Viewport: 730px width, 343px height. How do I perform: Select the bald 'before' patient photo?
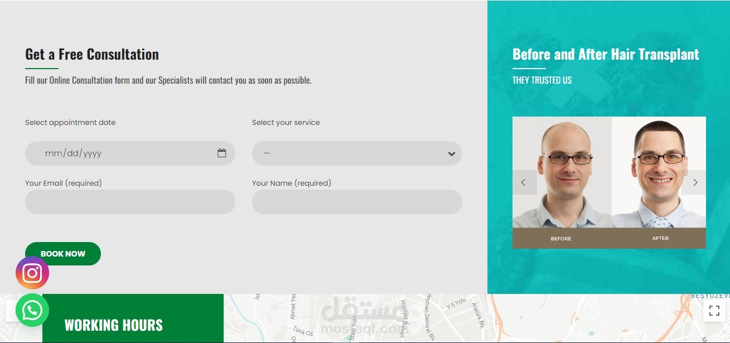tap(562, 172)
